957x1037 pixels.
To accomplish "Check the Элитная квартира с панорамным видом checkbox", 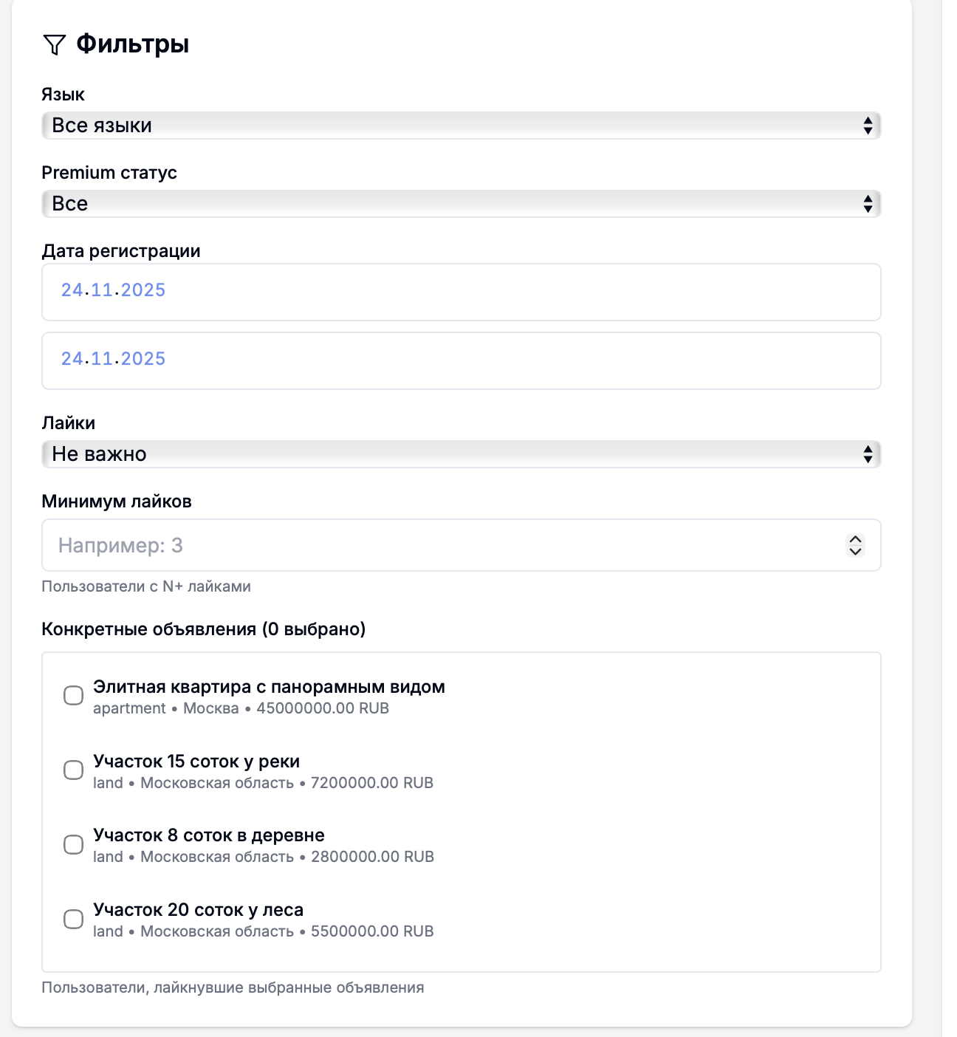I will [73, 696].
